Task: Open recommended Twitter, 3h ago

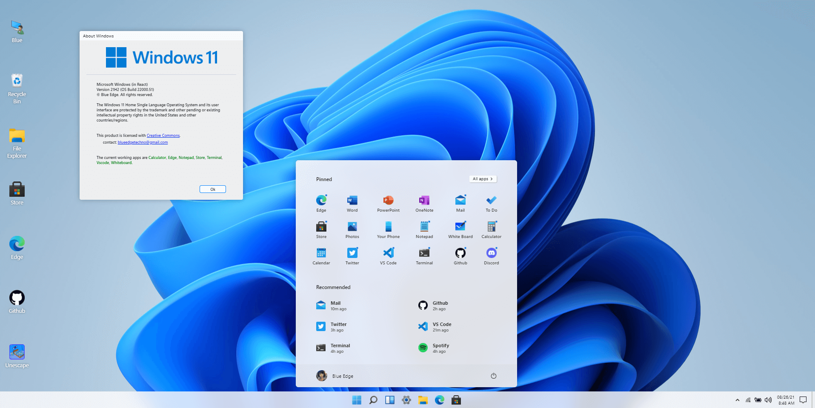Action: point(332,327)
